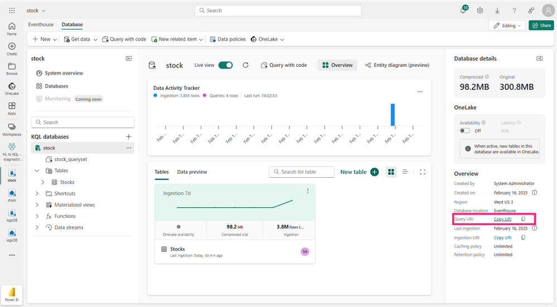Click the top global Search box

278,11
